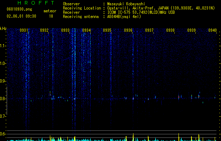The image size is (221, 141).
Task: Click the 1.0 frequency axis label
Action: [x=3, y=63]
